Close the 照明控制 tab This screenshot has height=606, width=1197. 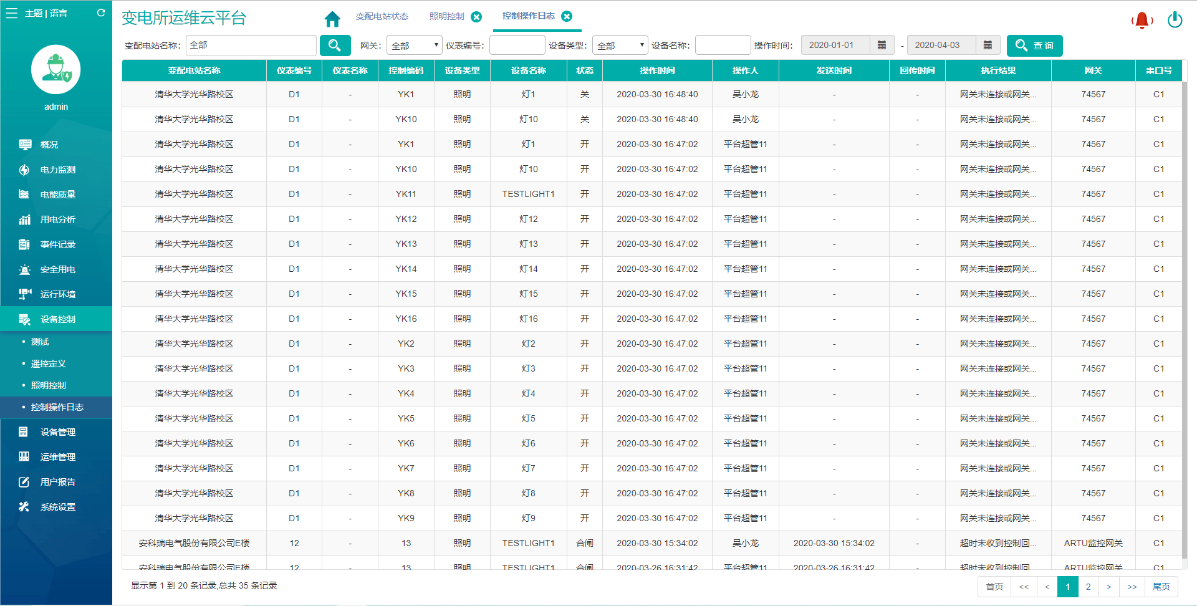(x=476, y=17)
